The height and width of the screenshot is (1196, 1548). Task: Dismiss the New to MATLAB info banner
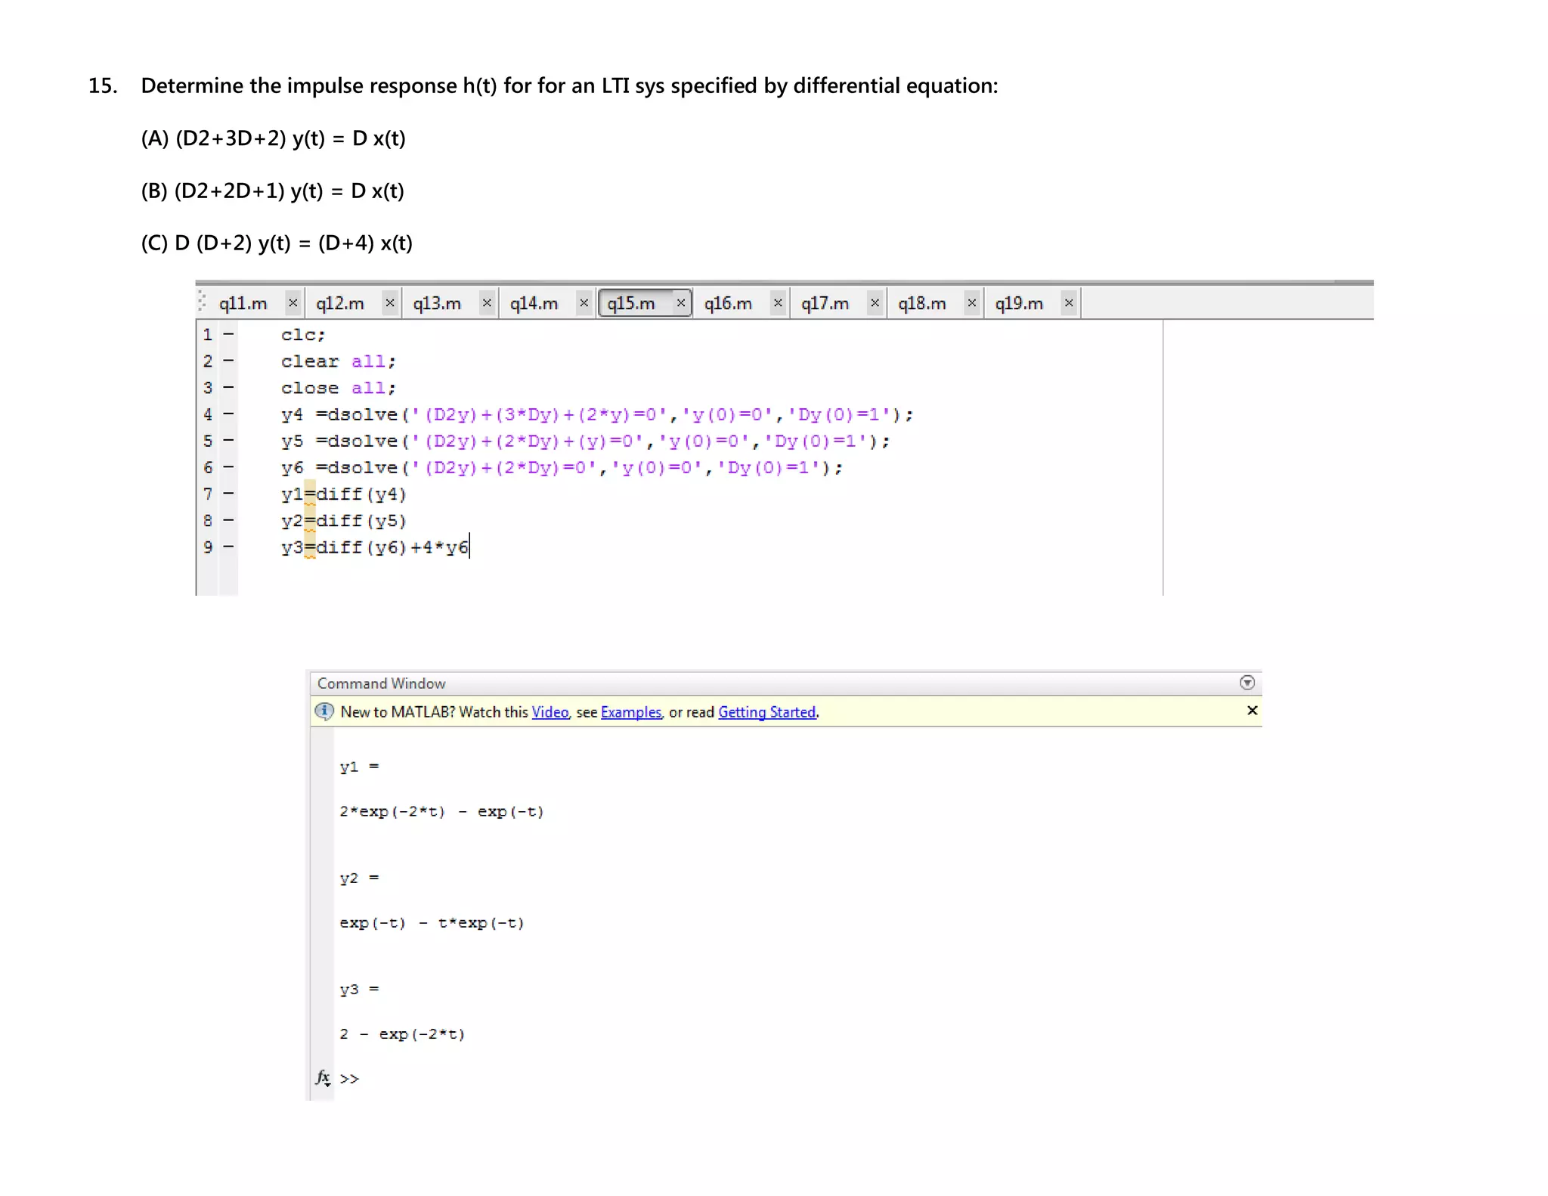(x=1252, y=711)
